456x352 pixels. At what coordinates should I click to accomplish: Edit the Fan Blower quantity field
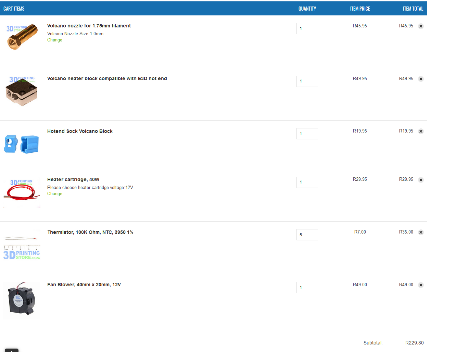307,287
